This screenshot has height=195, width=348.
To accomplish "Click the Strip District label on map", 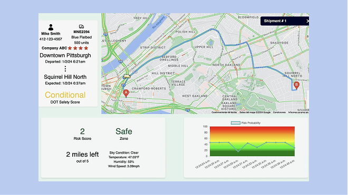I will (x=153, y=48).
